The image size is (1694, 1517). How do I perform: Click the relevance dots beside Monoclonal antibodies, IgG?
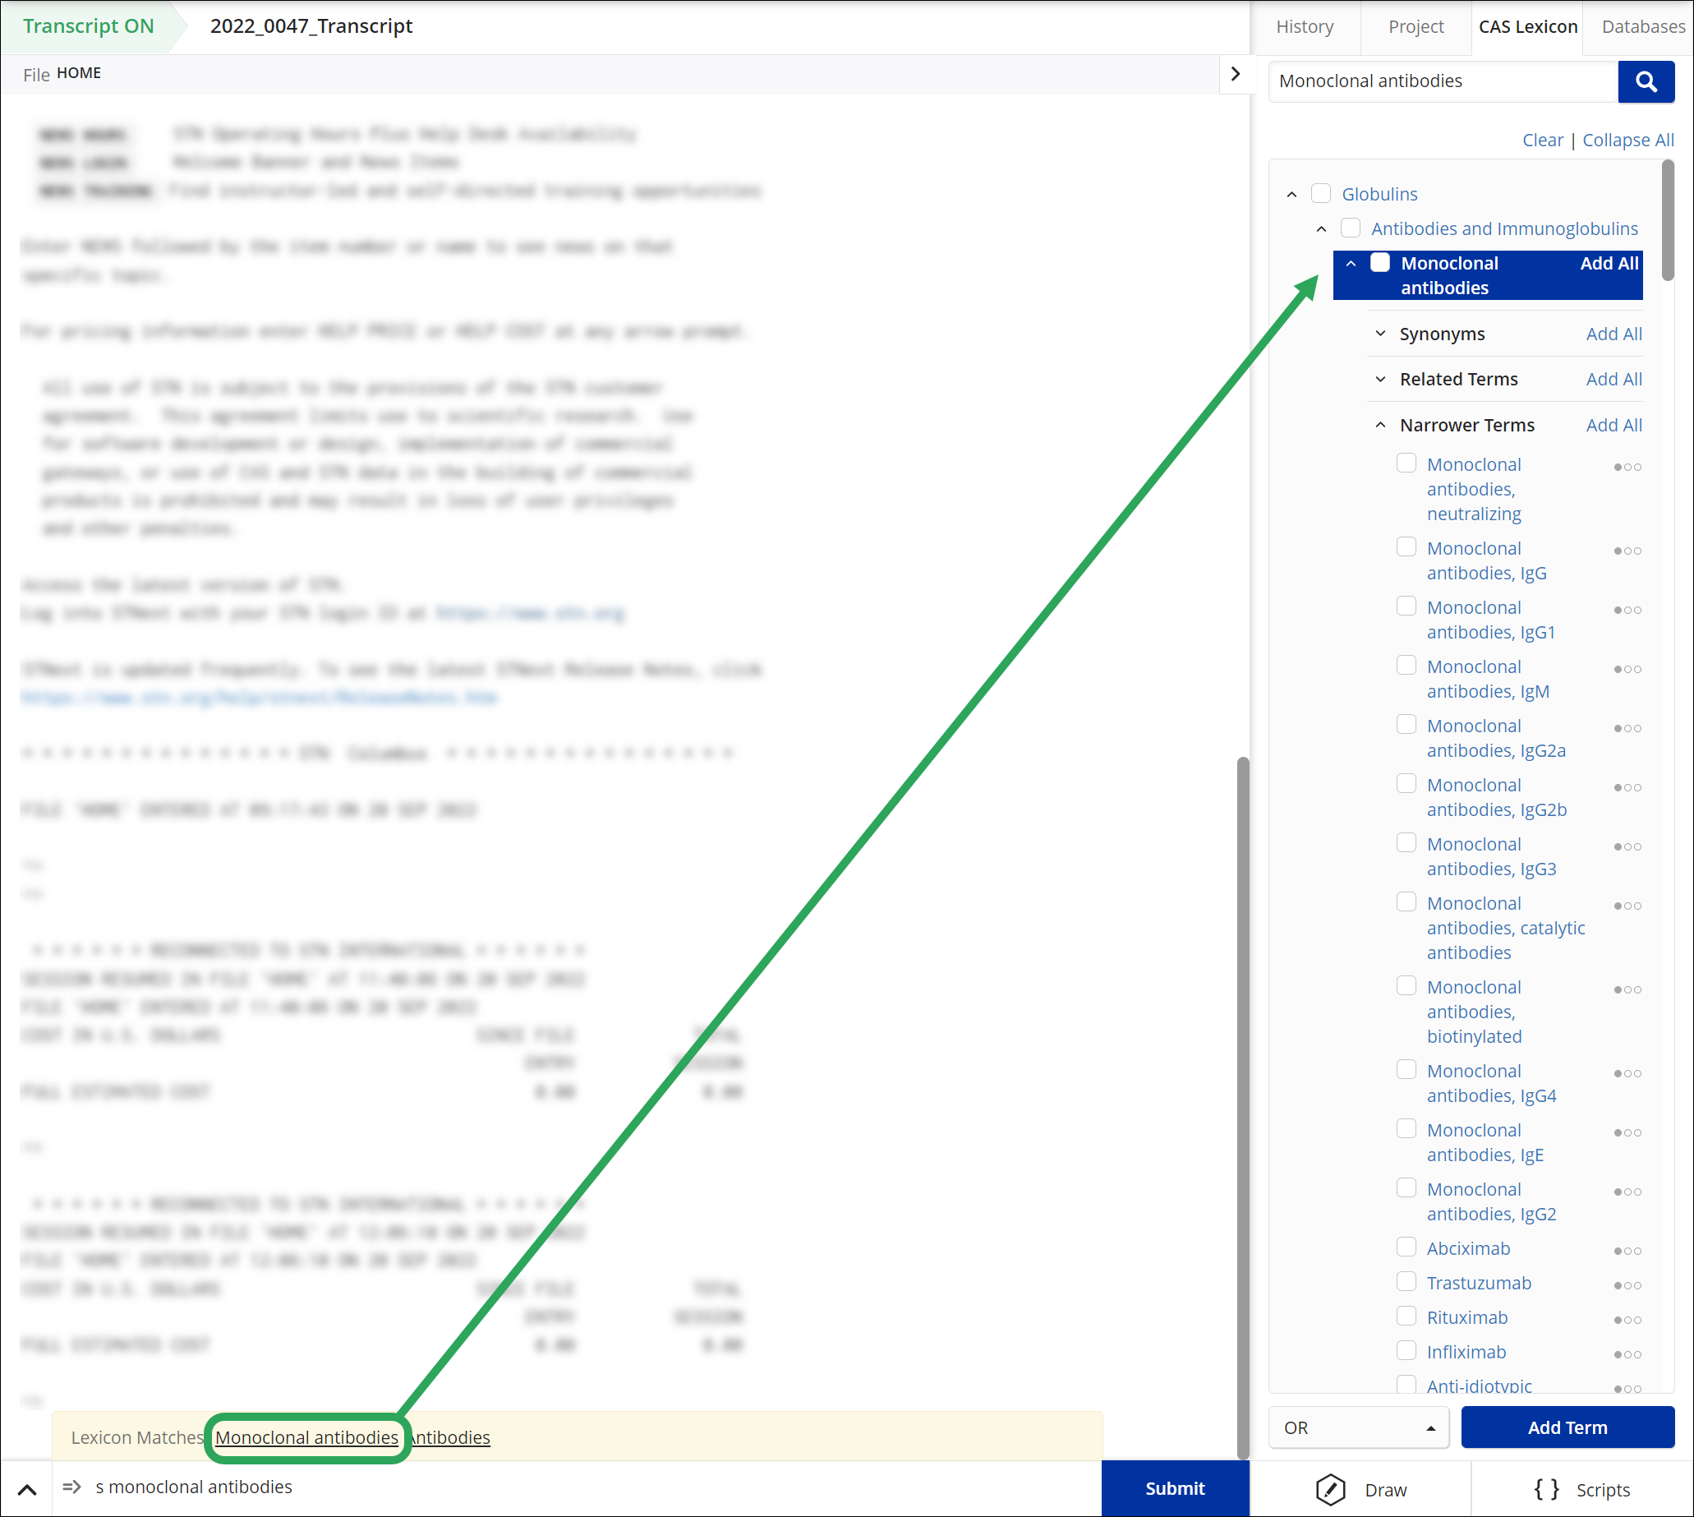pos(1627,551)
